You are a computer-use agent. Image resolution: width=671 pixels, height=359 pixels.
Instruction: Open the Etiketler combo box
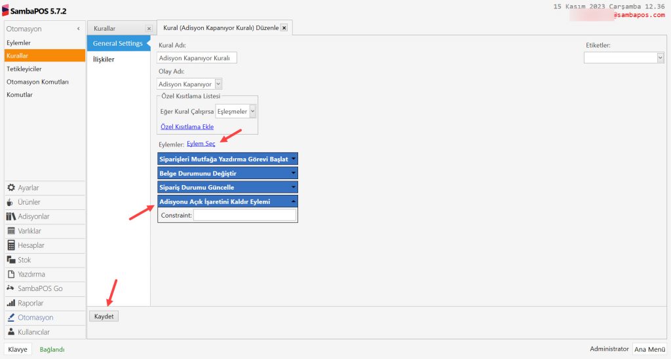pyautogui.click(x=660, y=58)
